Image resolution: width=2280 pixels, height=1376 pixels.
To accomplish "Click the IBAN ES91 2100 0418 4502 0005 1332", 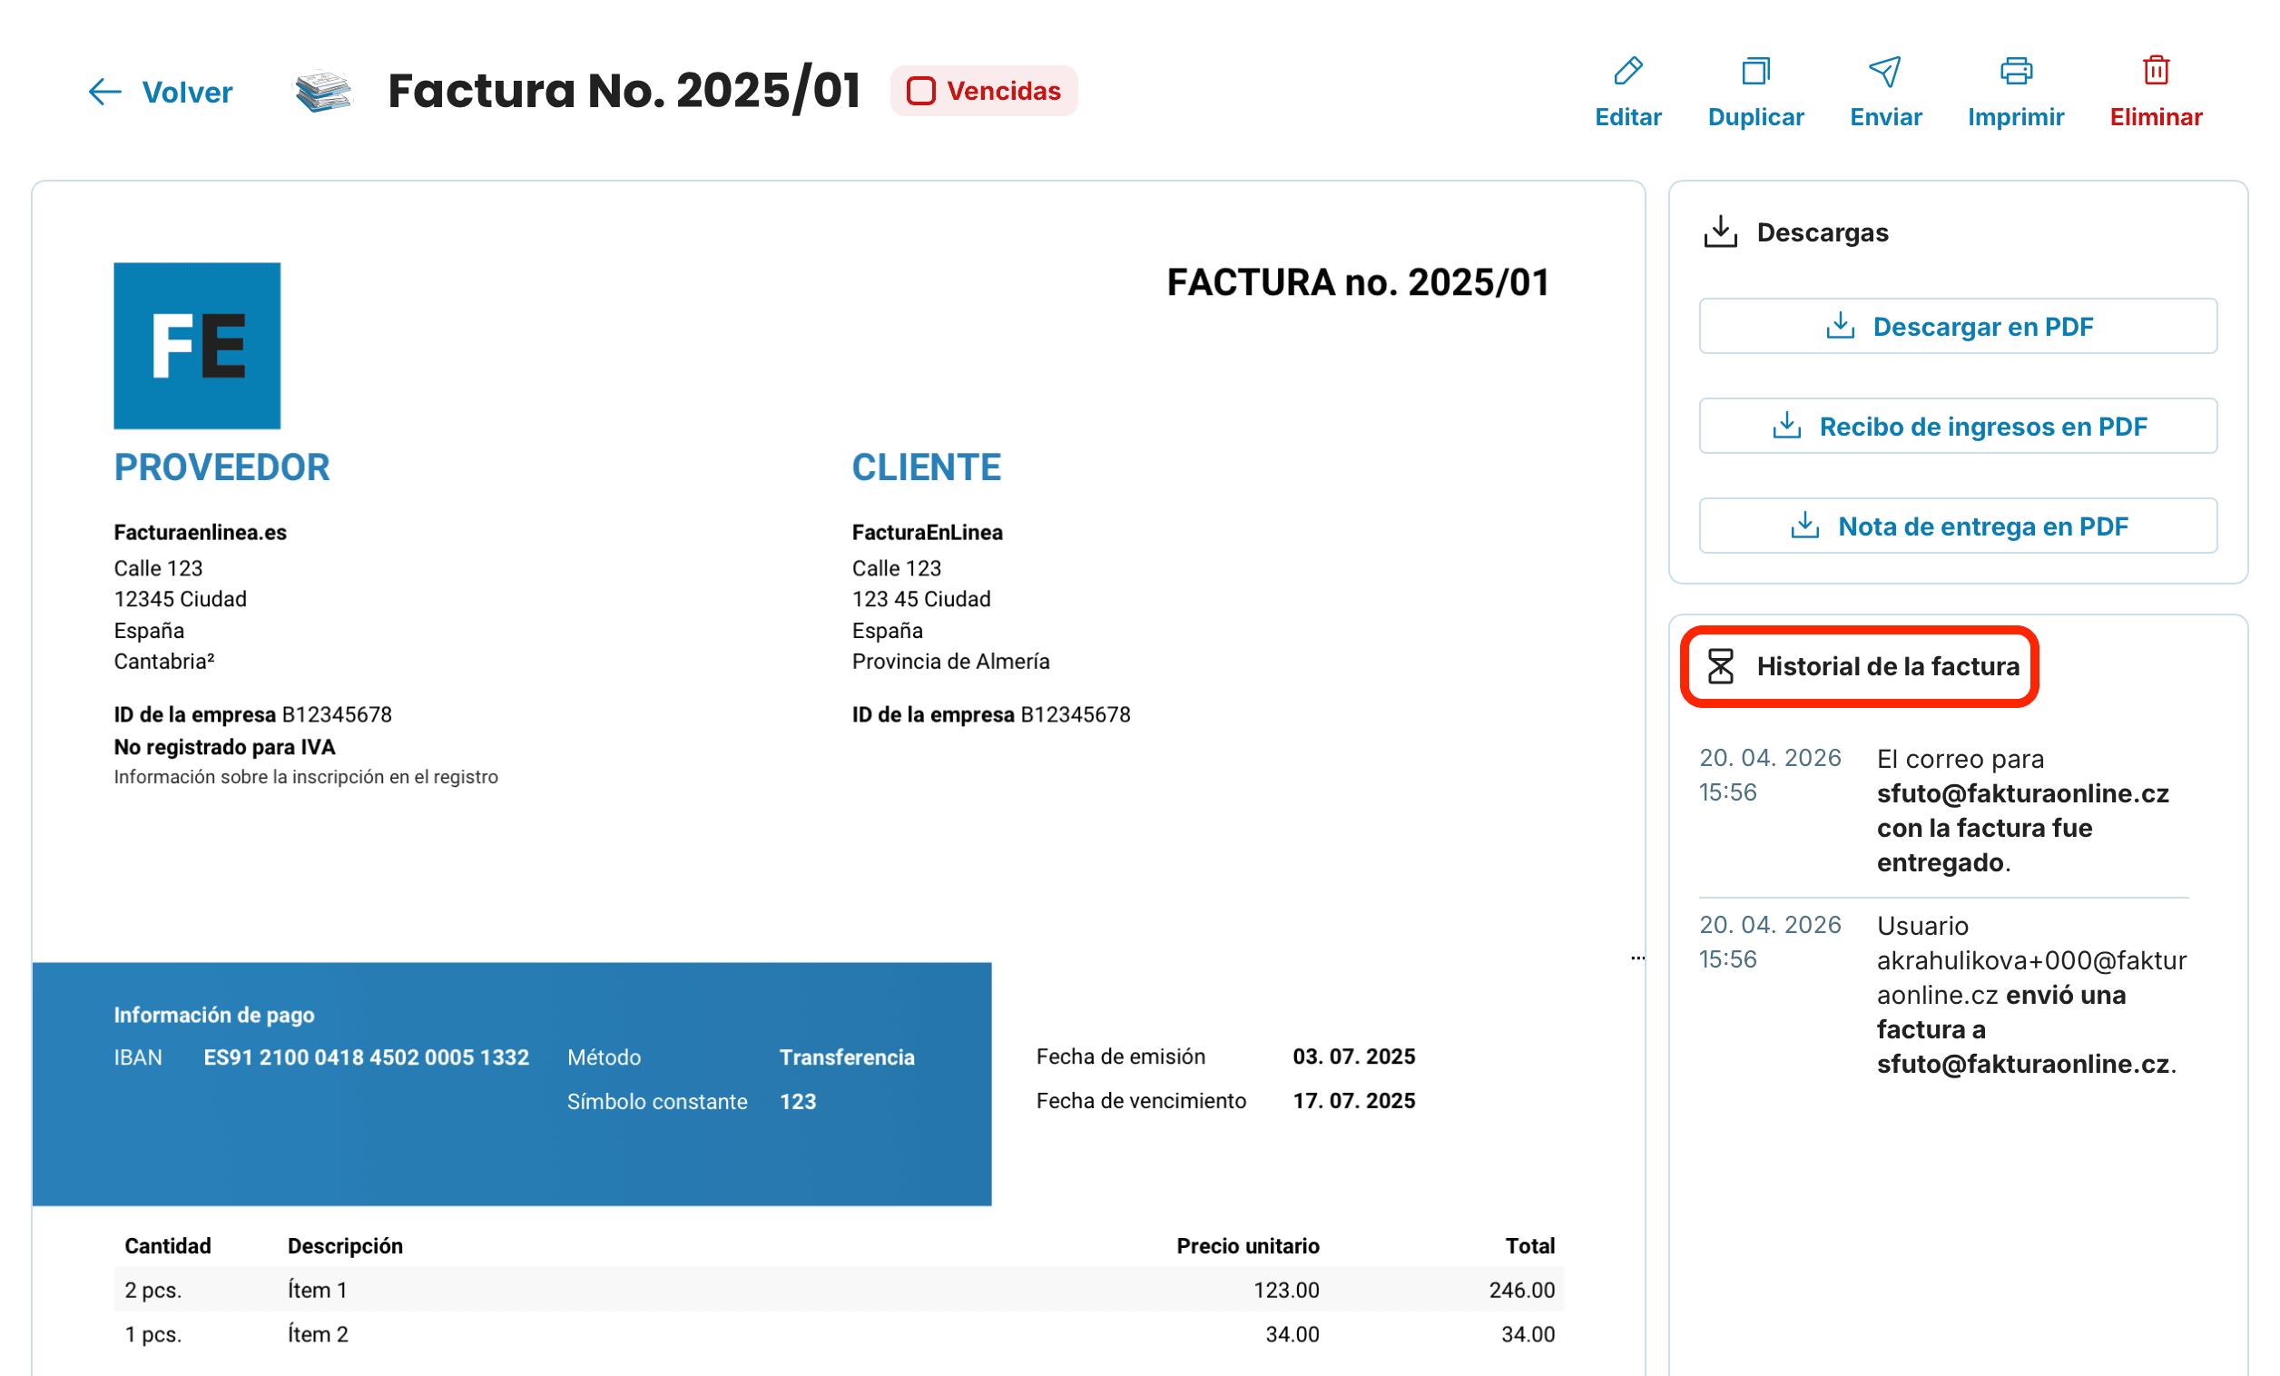I will [x=367, y=1057].
